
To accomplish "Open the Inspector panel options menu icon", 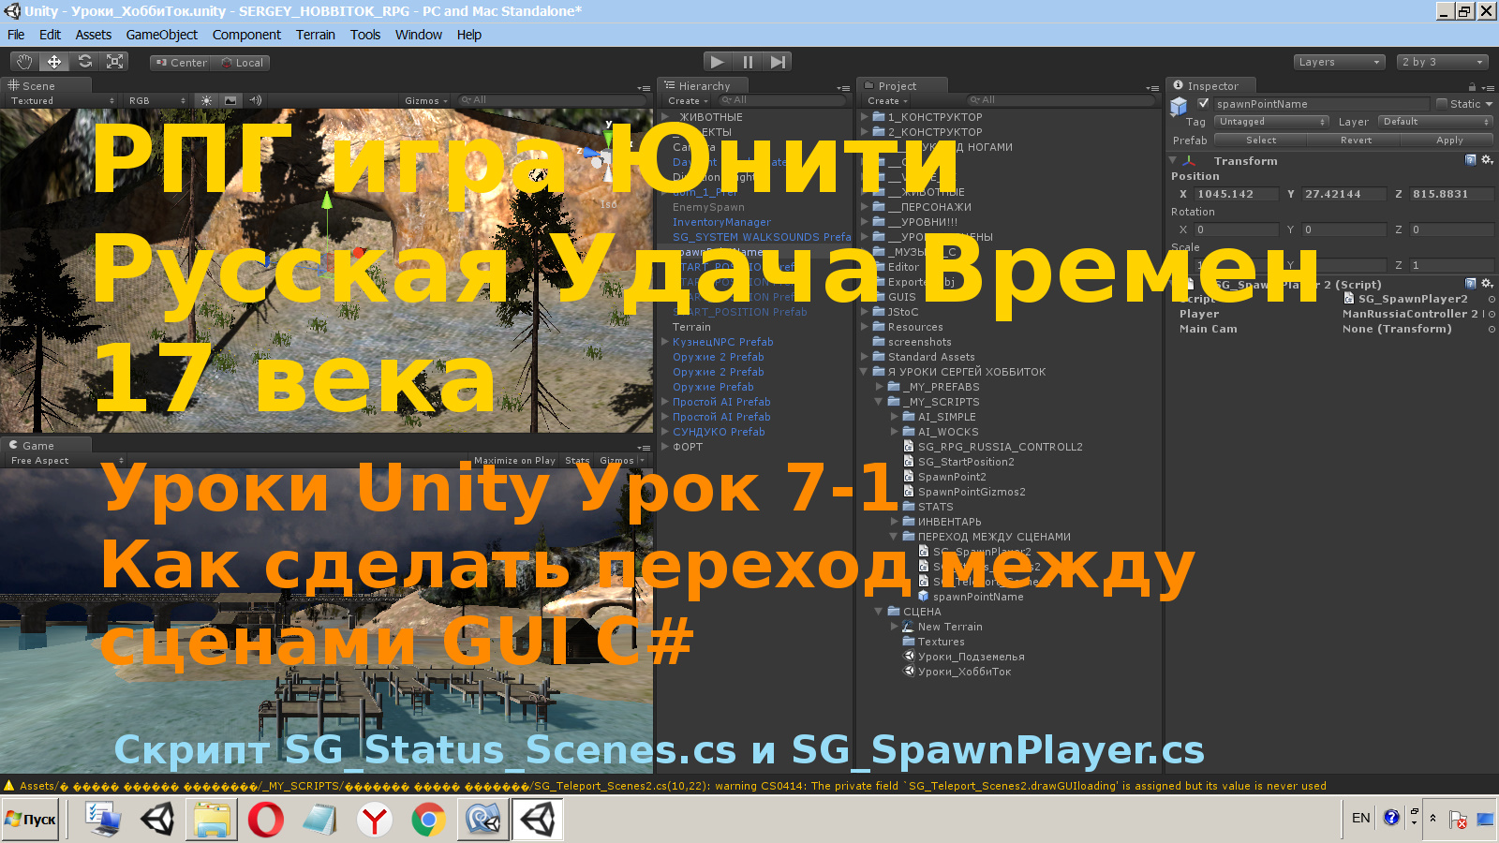I will (1488, 87).
